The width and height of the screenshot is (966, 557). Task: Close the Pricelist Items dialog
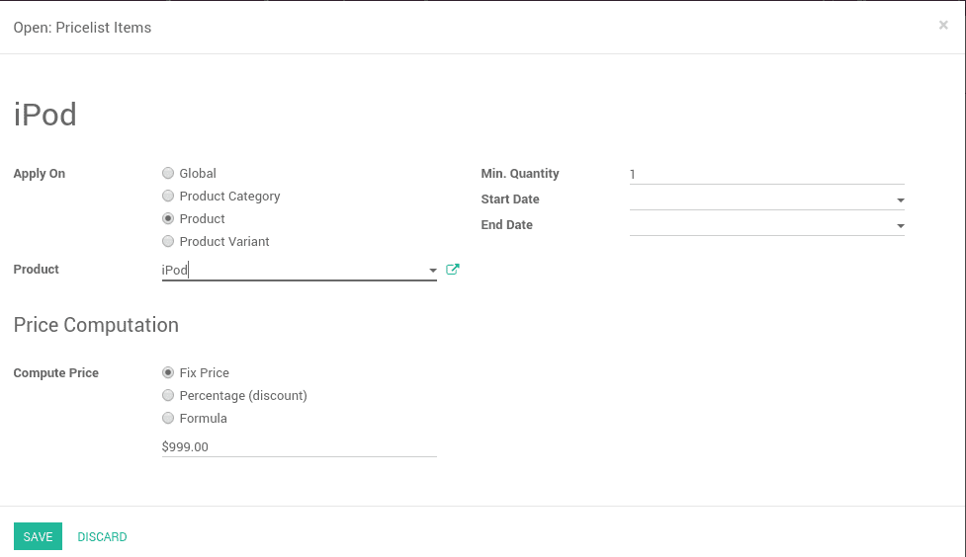(943, 26)
